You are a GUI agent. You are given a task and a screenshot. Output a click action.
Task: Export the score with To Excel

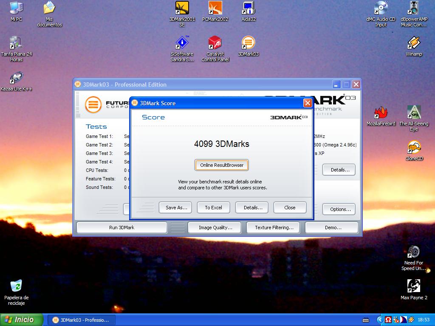click(x=214, y=207)
